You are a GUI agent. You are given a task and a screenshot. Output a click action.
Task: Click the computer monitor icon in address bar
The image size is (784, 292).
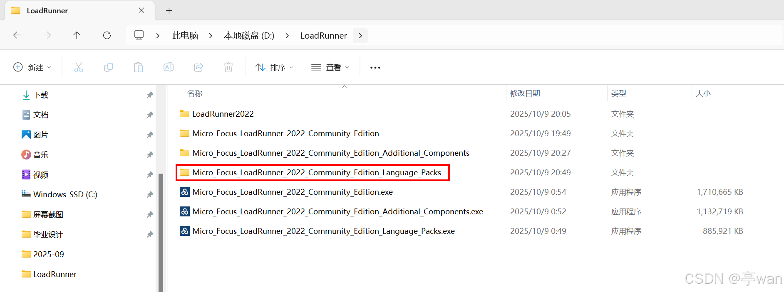pyautogui.click(x=139, y=35)
